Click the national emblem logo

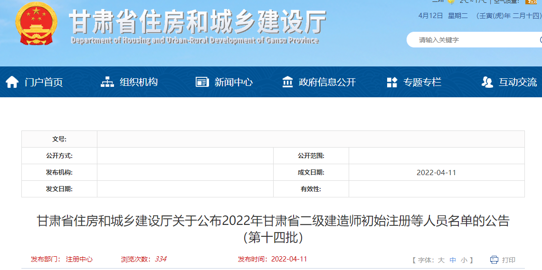click(x=36, y=24)
